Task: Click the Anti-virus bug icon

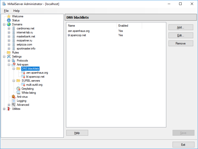Action: pyautogui.click(x=14, y=97)
